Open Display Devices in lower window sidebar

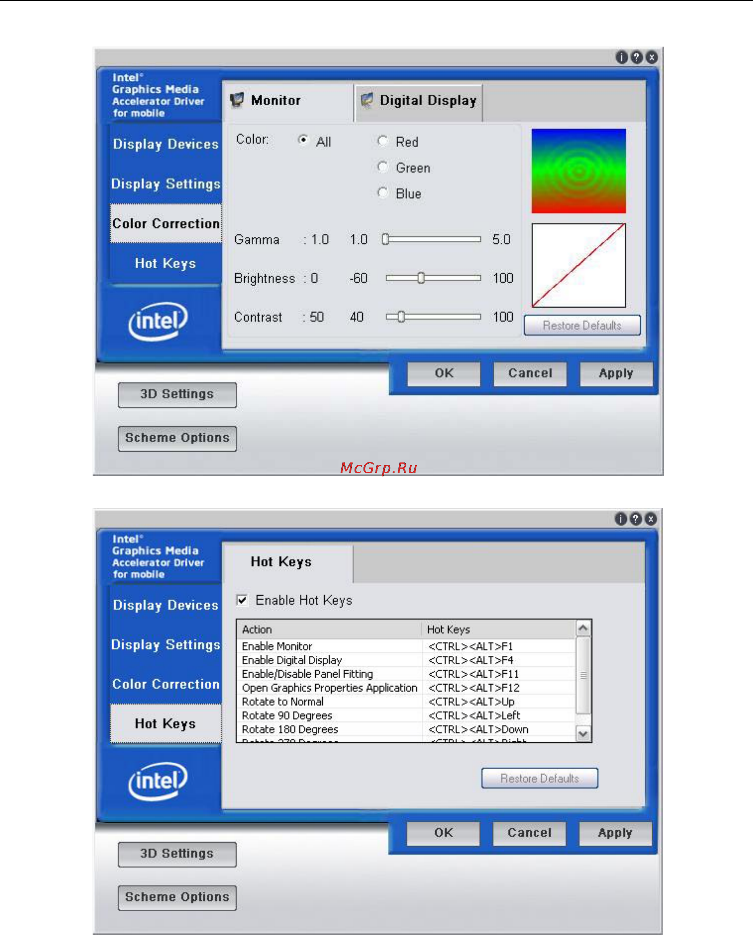click(166, 605)
